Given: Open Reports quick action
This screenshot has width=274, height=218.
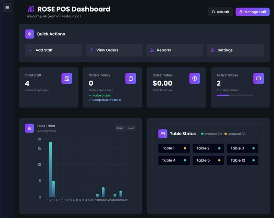Looking at the screenshot, I should pos(174,50).
